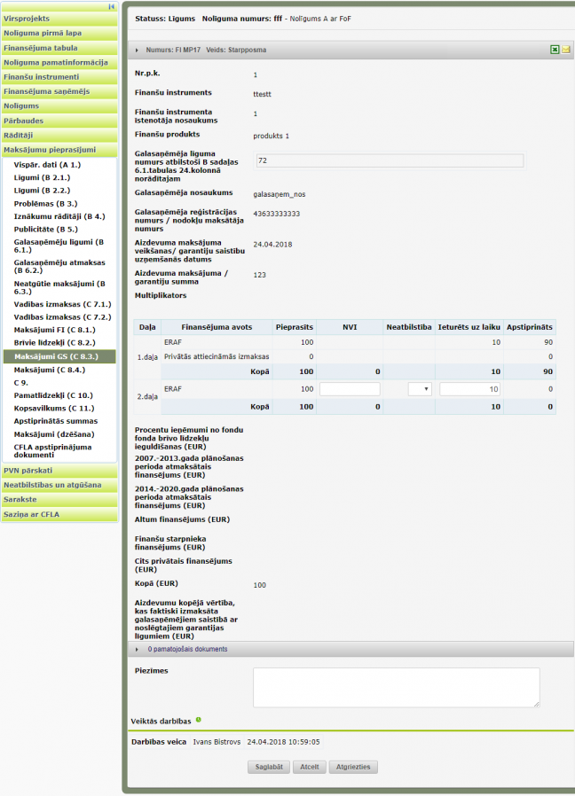Click into the Piezīmes text area

396,687
